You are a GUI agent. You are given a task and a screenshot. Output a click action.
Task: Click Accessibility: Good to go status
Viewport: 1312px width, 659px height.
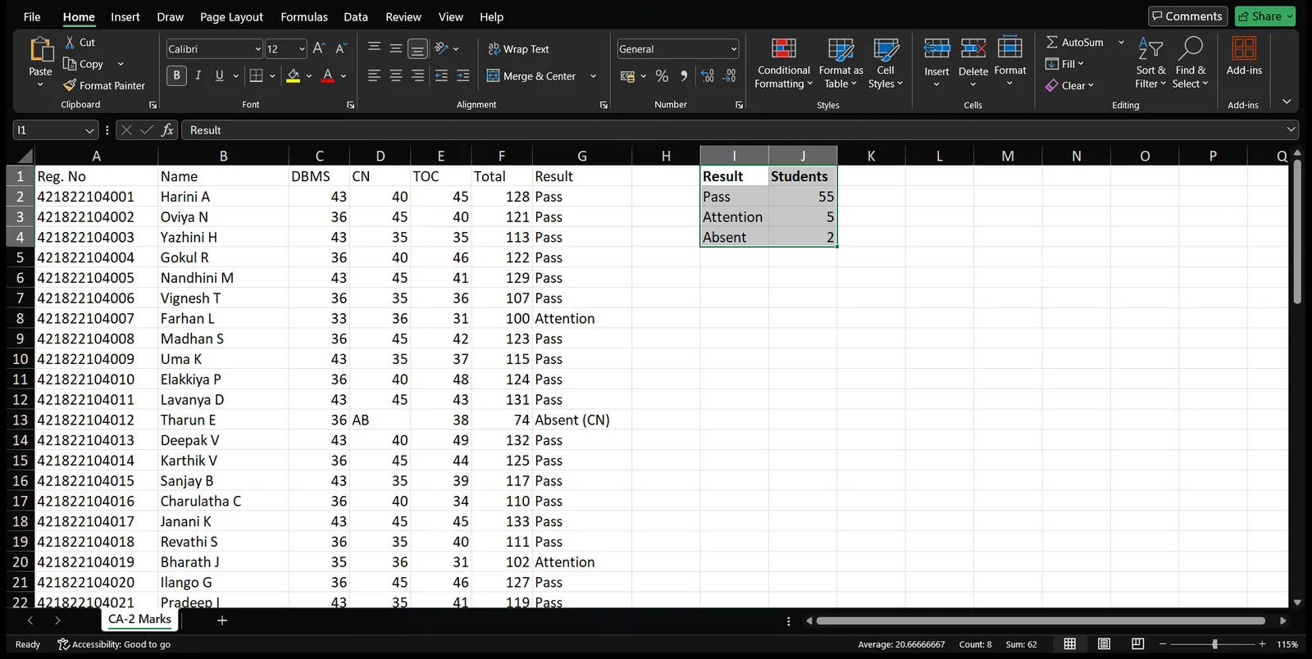coord(114,644)
